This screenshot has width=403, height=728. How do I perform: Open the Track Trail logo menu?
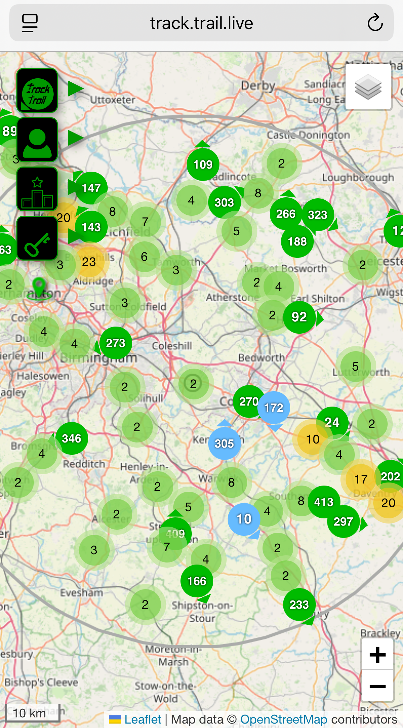pos(37,91)
